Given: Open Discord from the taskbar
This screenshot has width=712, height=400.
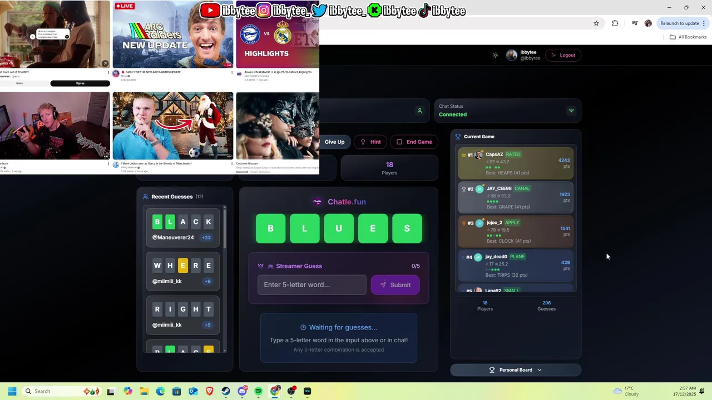Looking at the screenshot, I should [242, 391].
